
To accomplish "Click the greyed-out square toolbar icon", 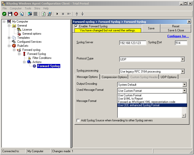I will pos(36,14).
